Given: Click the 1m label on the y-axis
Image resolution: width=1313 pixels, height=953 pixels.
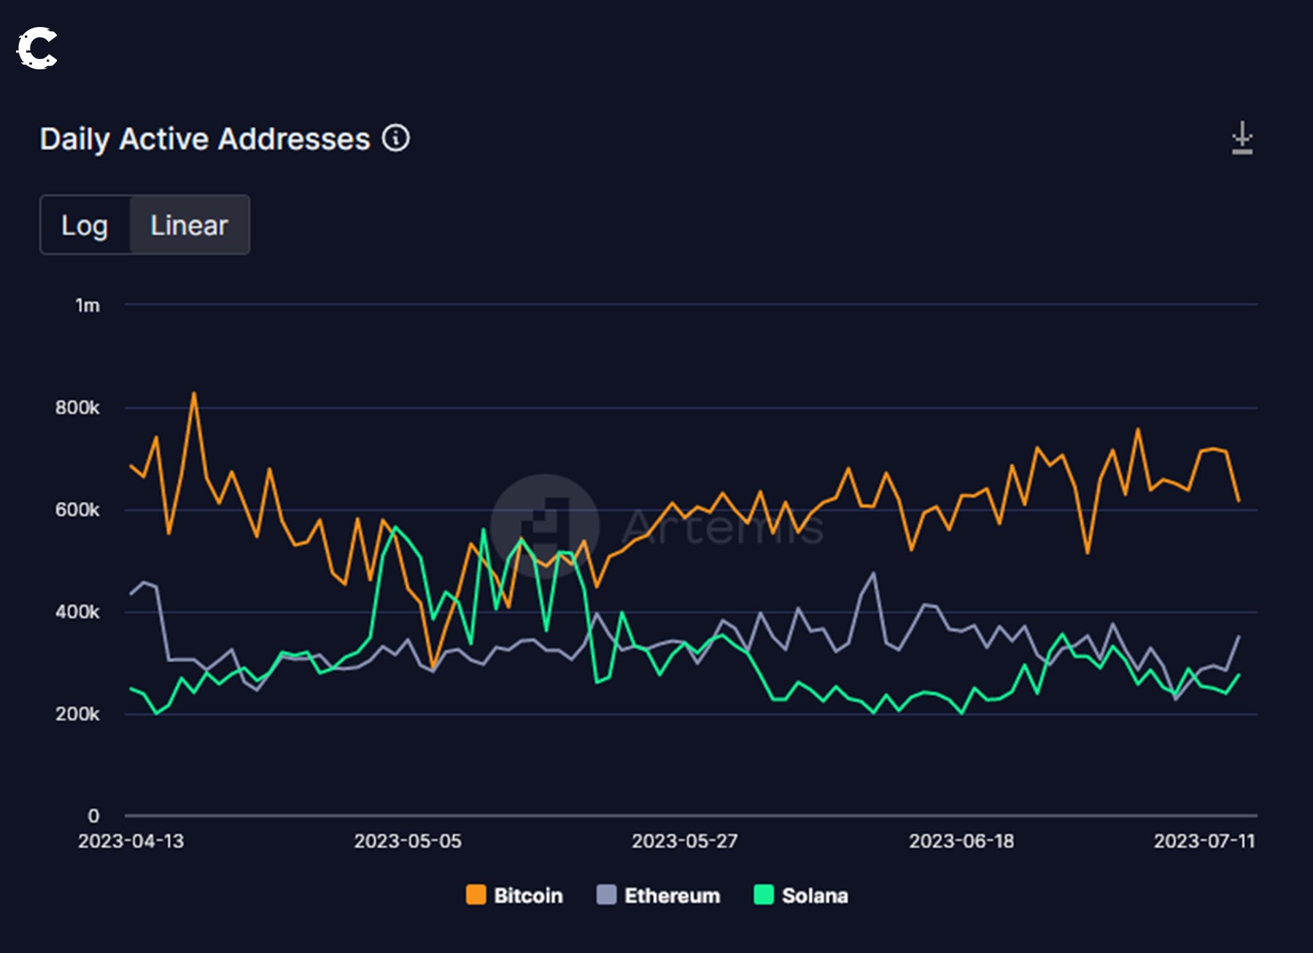Looking at the screenshot, I should point(88,306).
